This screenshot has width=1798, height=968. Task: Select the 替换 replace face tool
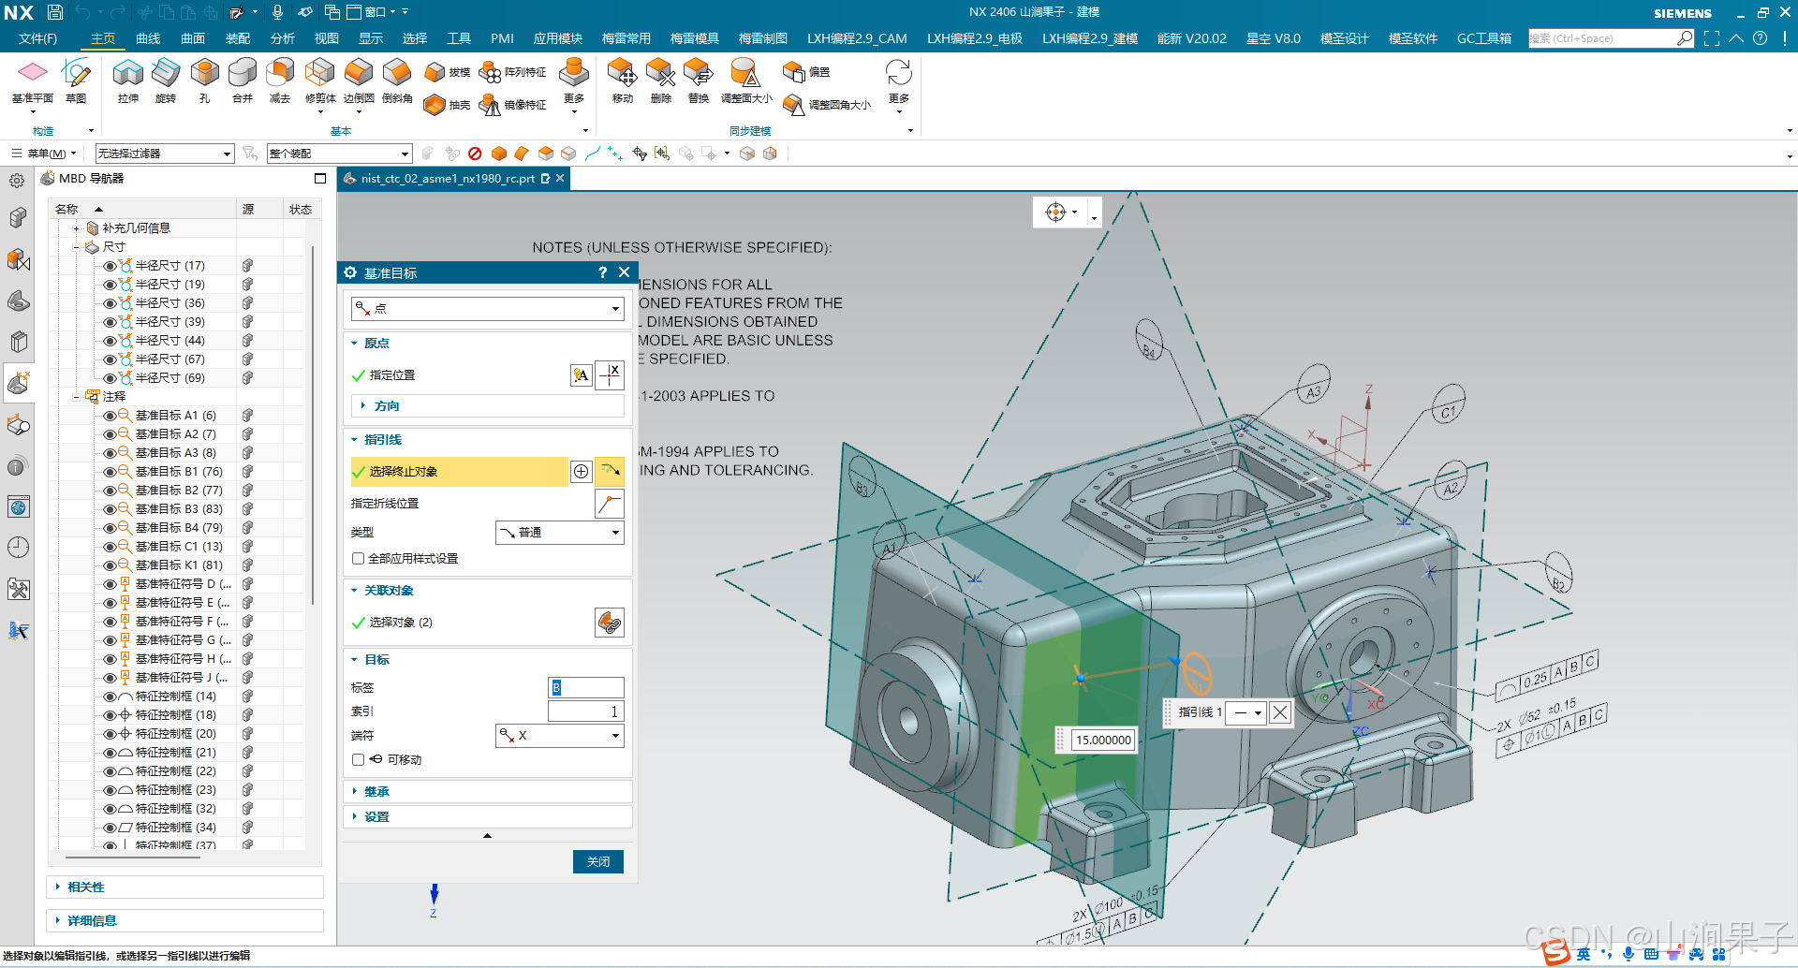pos(699,81)
